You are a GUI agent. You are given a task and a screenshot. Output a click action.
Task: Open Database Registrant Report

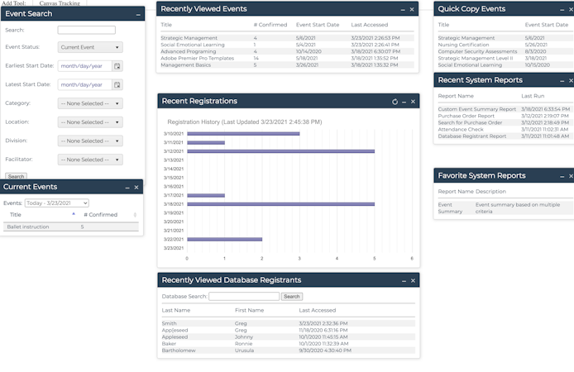pos(472,136)
